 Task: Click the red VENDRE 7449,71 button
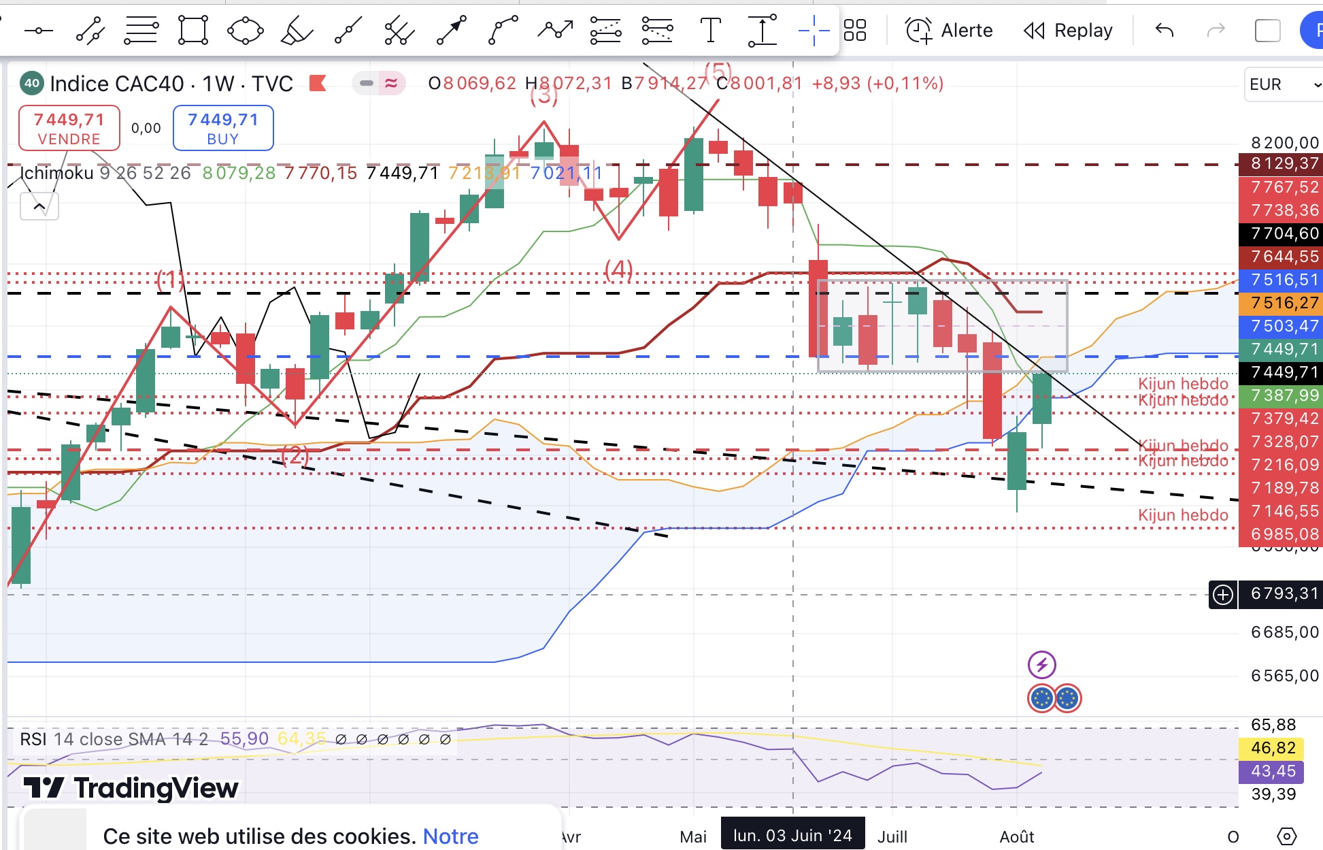pyautogui.click(x=69, y=128)
